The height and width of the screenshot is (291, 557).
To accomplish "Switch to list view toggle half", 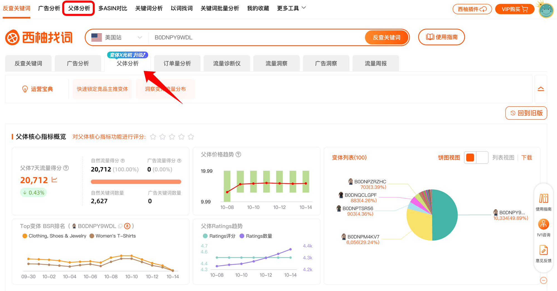I will 482,158.
